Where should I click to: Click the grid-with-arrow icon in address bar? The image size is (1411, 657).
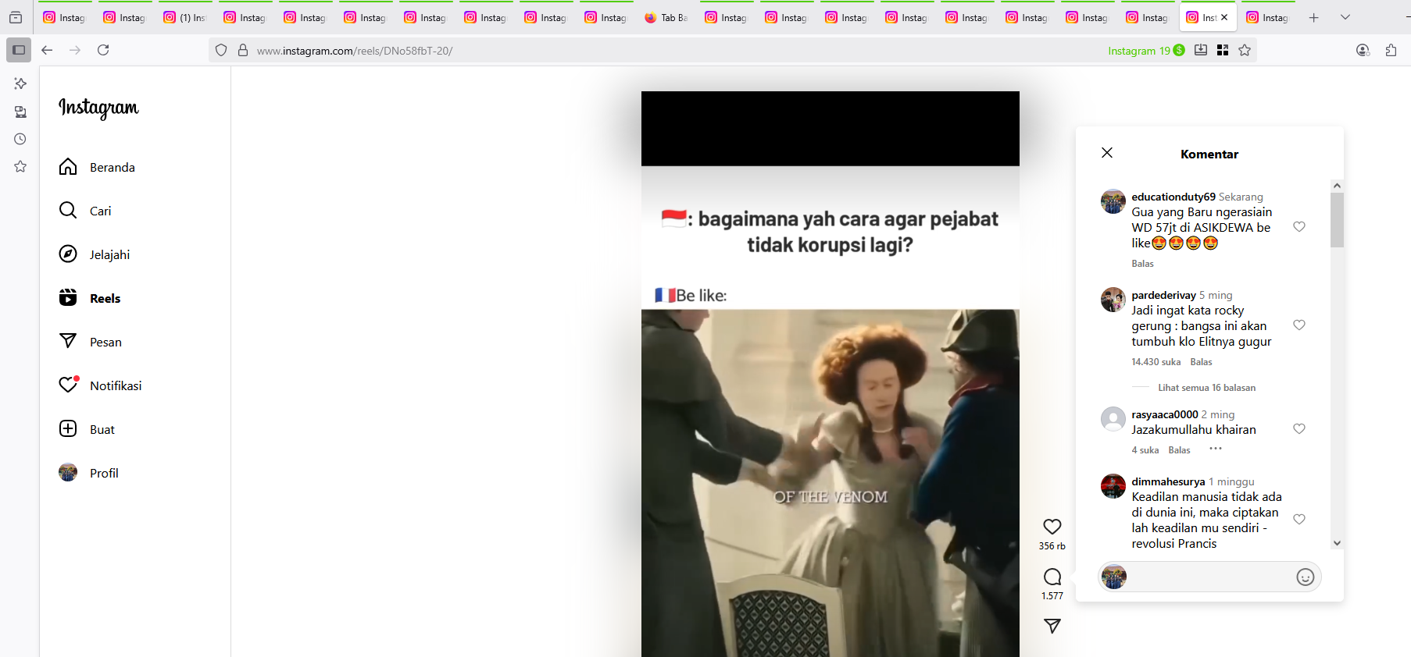pyautogui.click(x=1223, y=50)
